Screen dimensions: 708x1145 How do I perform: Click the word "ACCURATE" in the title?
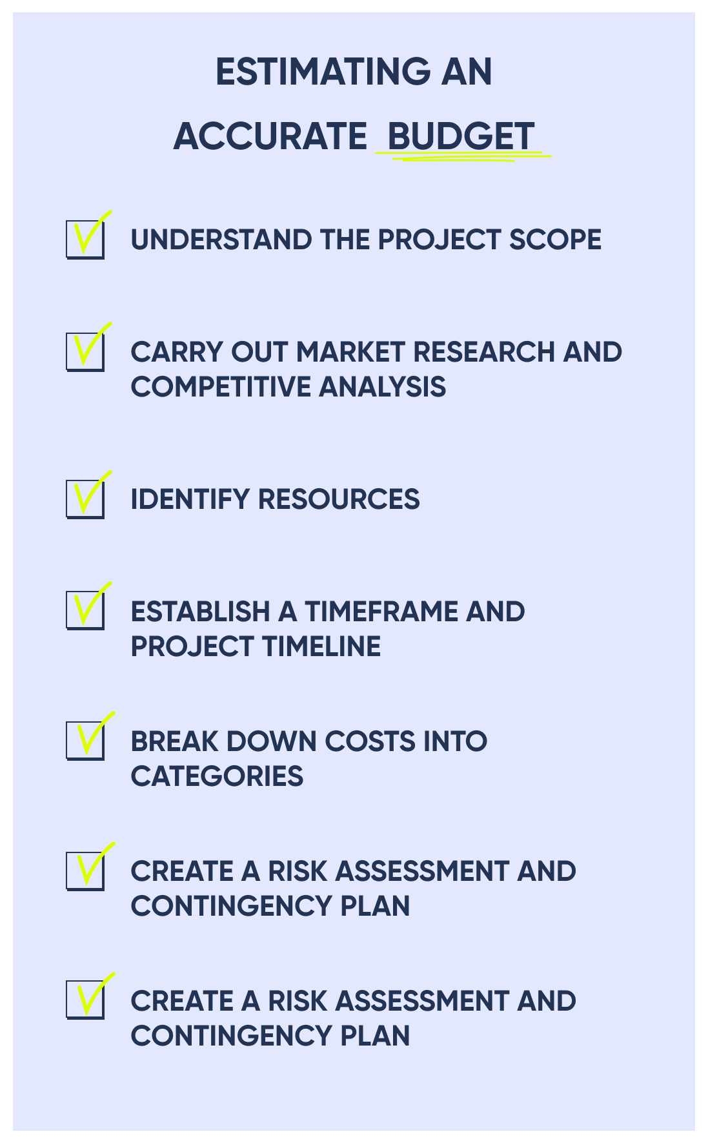(270, 137)
